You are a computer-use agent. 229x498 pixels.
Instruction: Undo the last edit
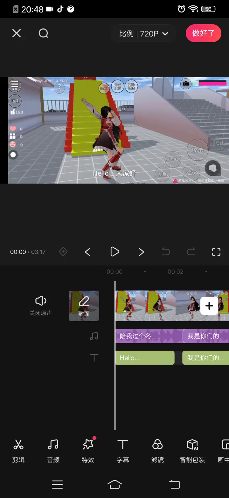[166, 252]
